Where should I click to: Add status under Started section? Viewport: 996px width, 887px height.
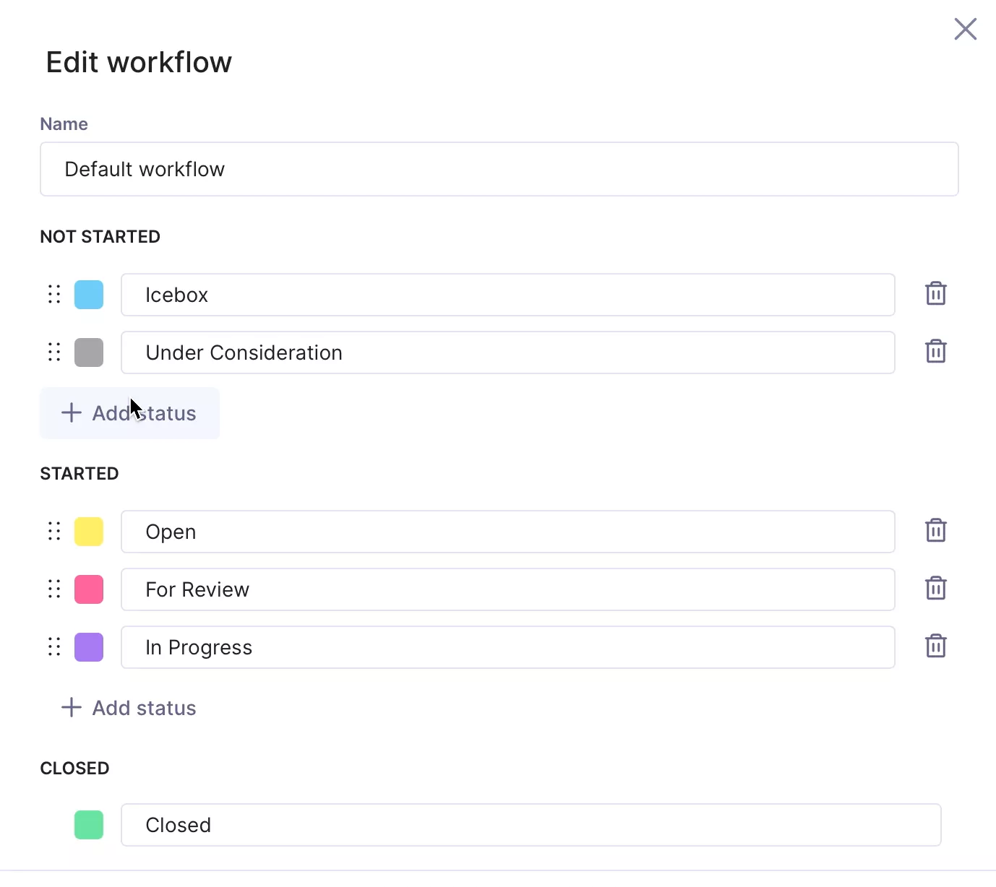tap(129, 708)
